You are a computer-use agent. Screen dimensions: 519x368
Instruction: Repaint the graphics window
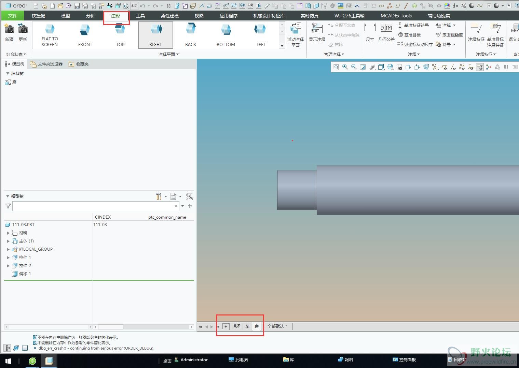point(363,67)
